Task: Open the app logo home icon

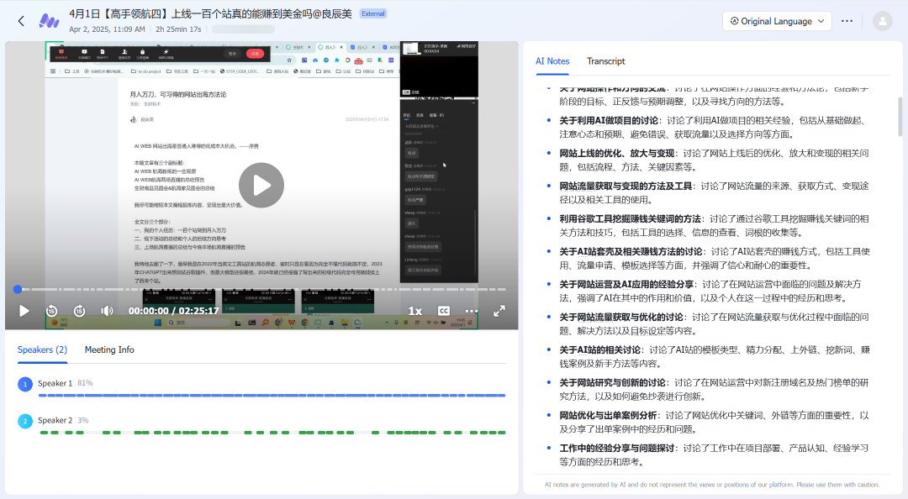Action: coord(50,21)
